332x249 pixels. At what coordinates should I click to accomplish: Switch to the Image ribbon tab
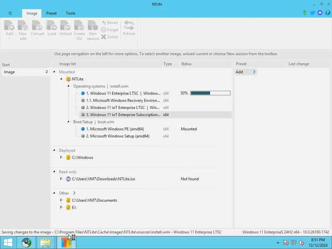[32, 13]
